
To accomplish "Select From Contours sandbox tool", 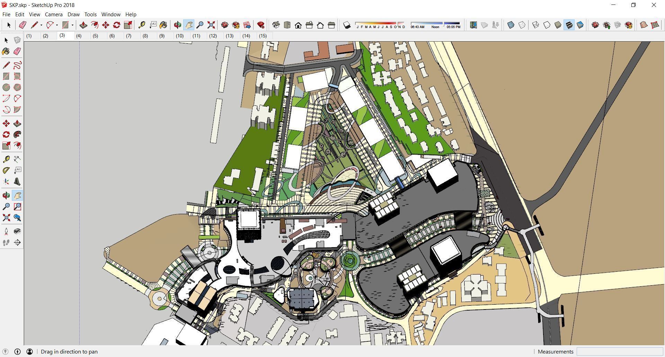I will coord(644,25).
